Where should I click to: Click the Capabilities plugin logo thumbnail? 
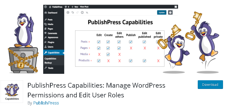[x=12, y=92]
